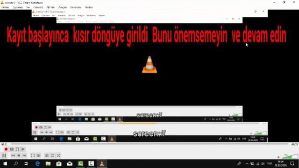
Task: Toggle random shuffle playback
Action: [x=58, y=155]
